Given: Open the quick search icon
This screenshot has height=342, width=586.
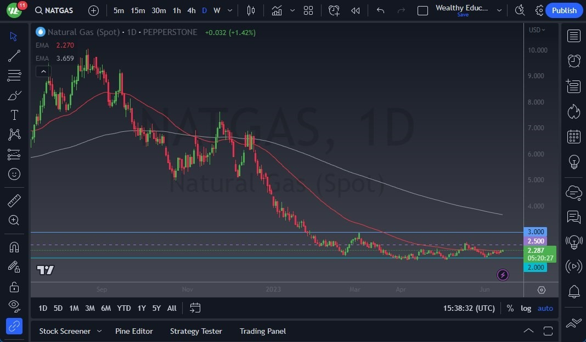Looking at the screenshot, I should click(x=520, y=10).
